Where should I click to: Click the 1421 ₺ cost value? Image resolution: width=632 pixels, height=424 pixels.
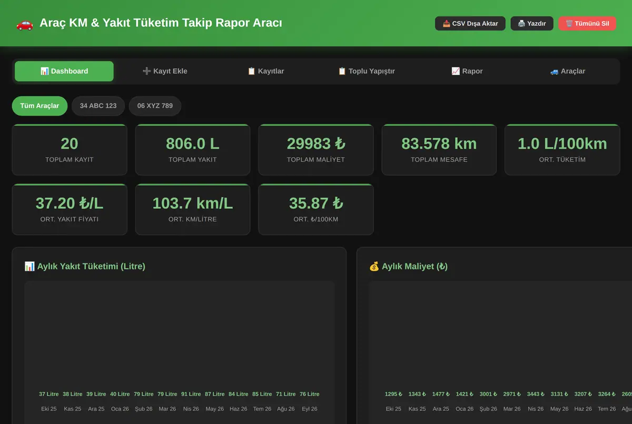[x=465, y=394]
